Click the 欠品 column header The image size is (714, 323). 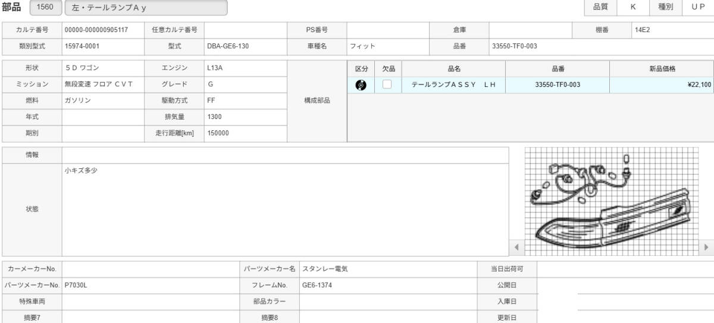(x=389, y=69)
